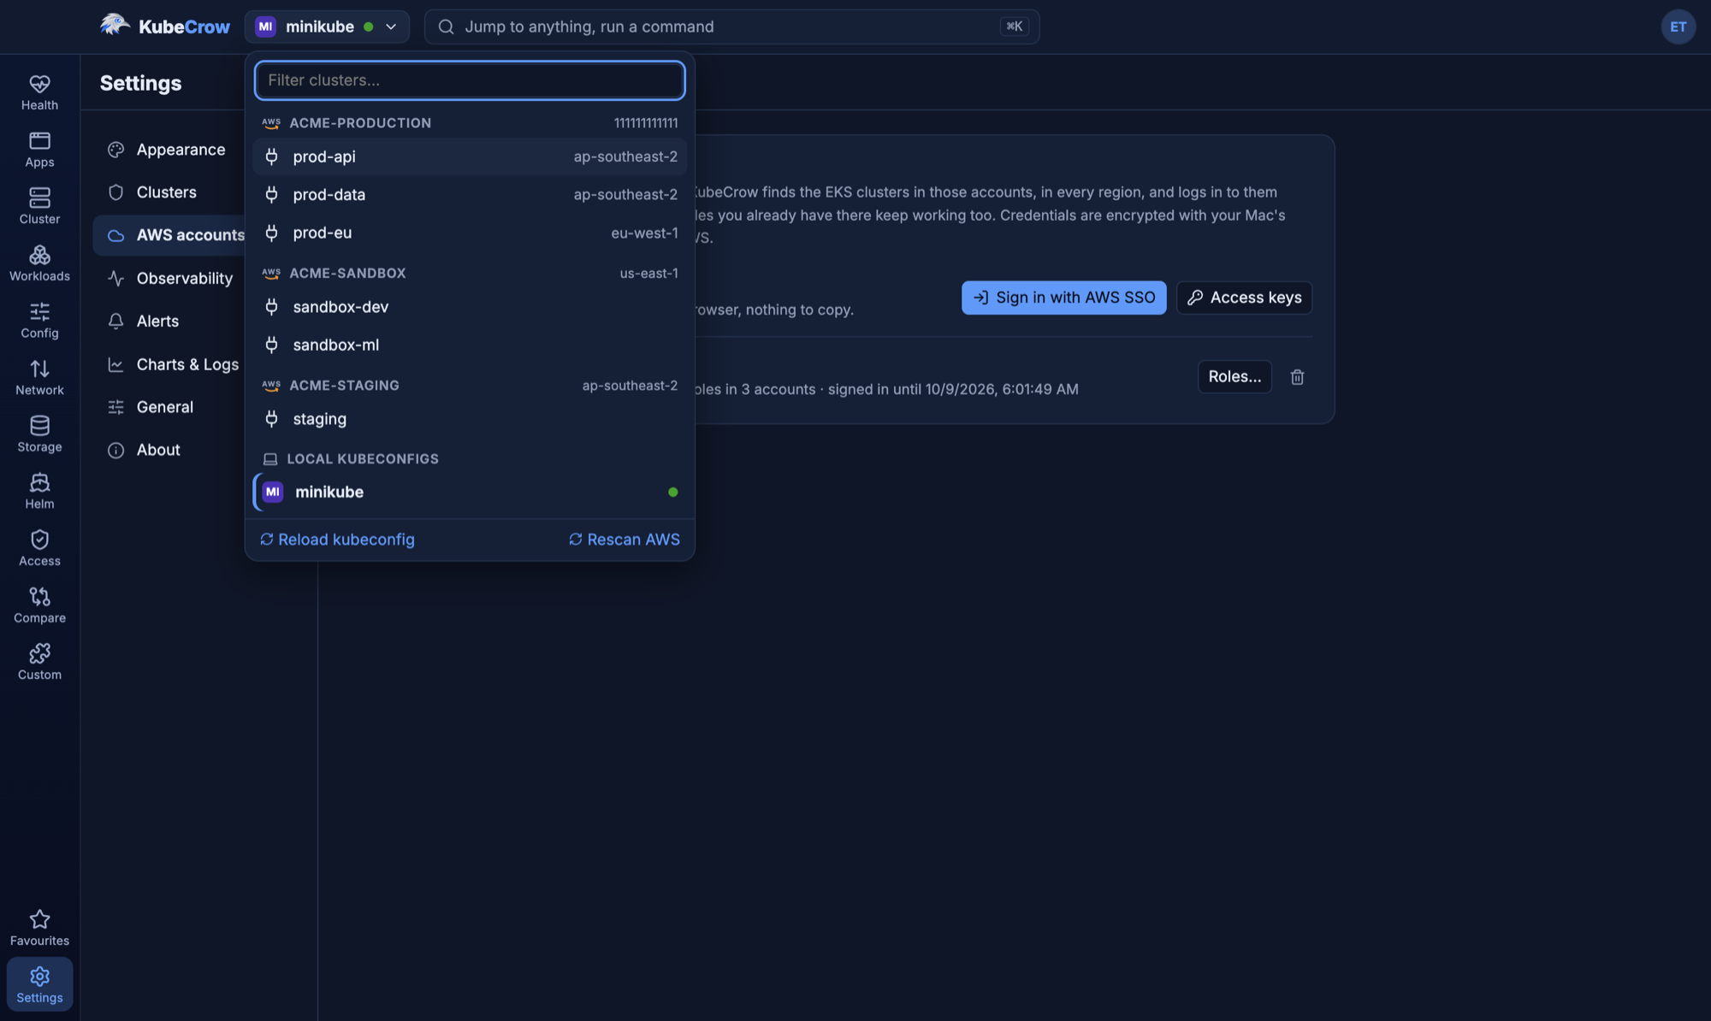This screenshot has width=1711, height=1021.
Task: Open the Workloads sidebar section
Action: coord(39,263)
